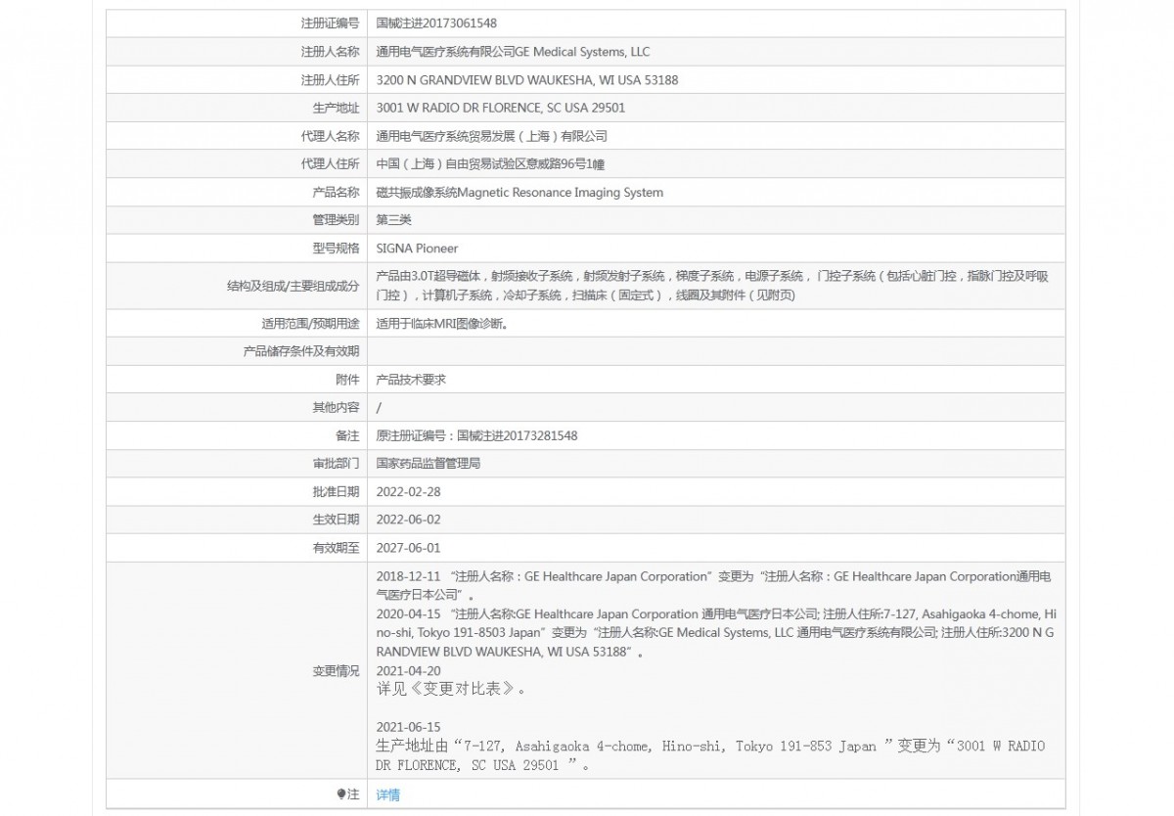The height and width of the screenshot is (816, 1174).
Task: Select effective date 2022-06-02
Action: [x=409, y=520]
